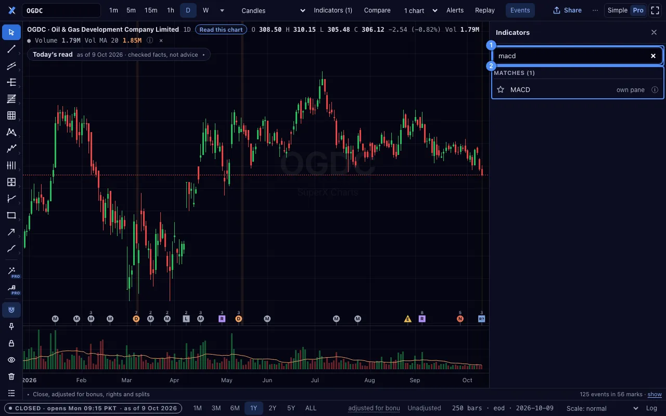Screen dimensions: 666x416
Task: Select the rectangle shape tool
Action: (x=11, y=215)
